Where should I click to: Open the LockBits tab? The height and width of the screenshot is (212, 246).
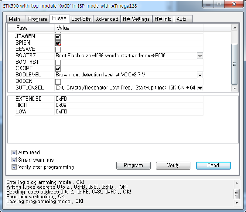(81, 19)
